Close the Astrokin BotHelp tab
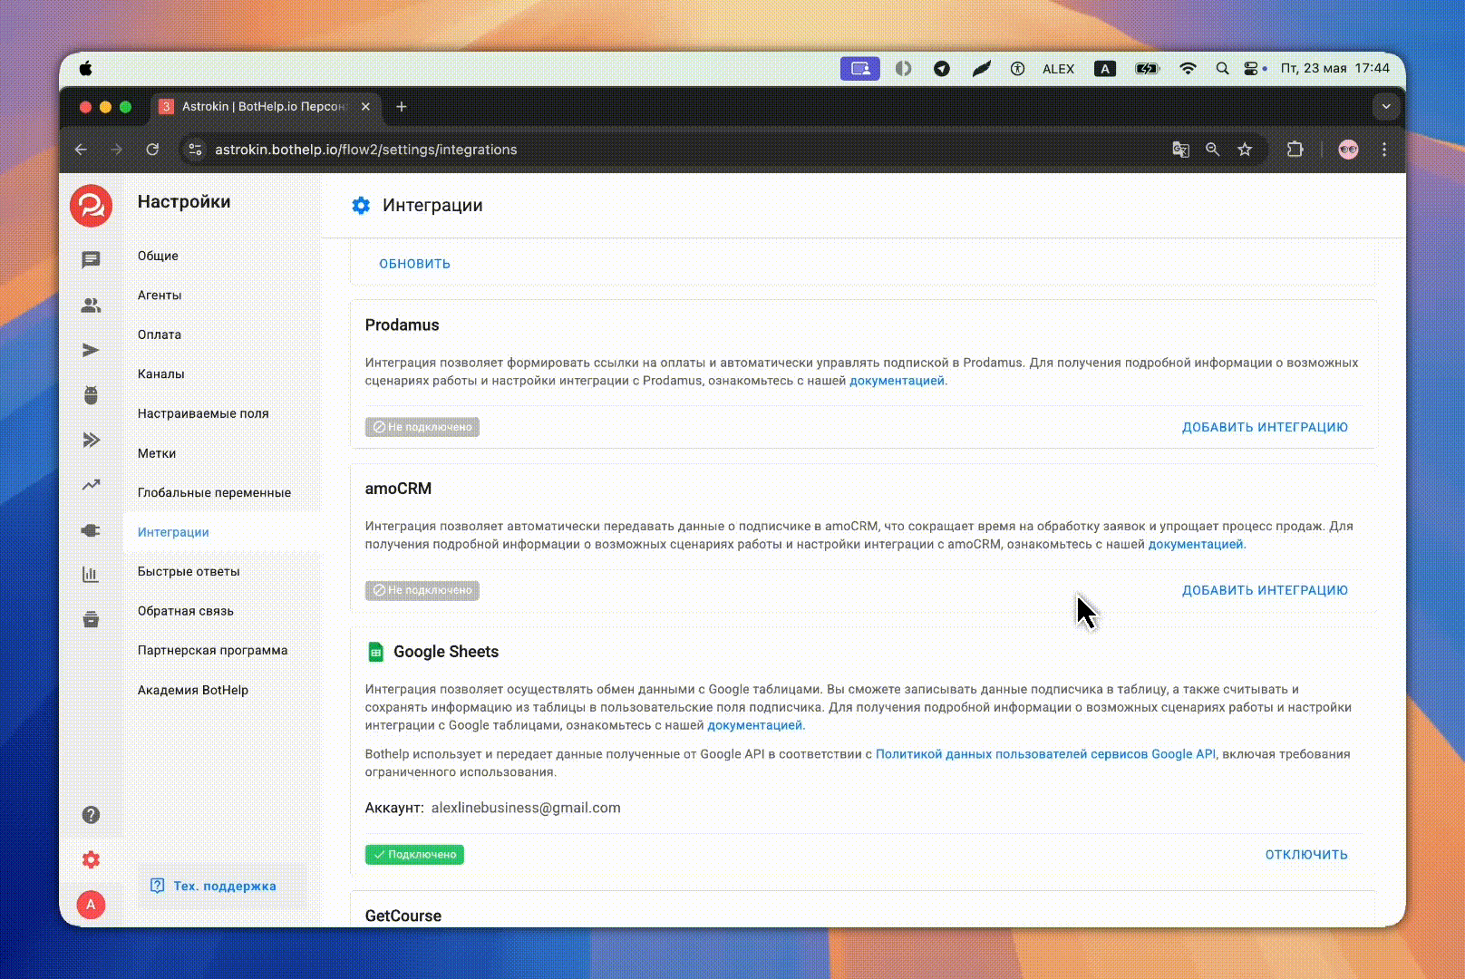The image size is (1465, 979). click(365, 107)
